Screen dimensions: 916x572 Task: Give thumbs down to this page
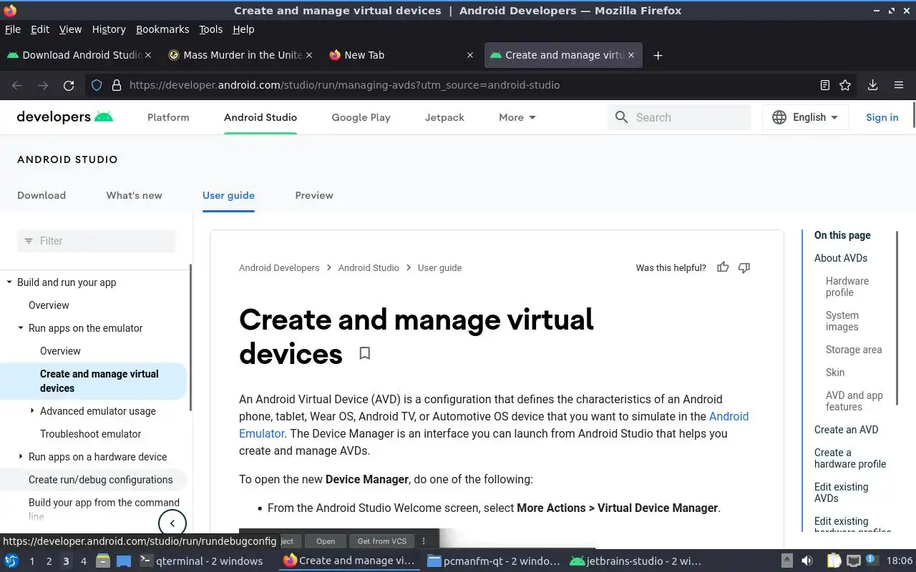click(x=744, y=267)
